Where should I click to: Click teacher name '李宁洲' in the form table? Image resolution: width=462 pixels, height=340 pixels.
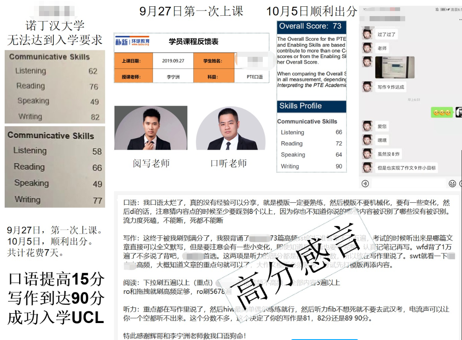point(173,77)
